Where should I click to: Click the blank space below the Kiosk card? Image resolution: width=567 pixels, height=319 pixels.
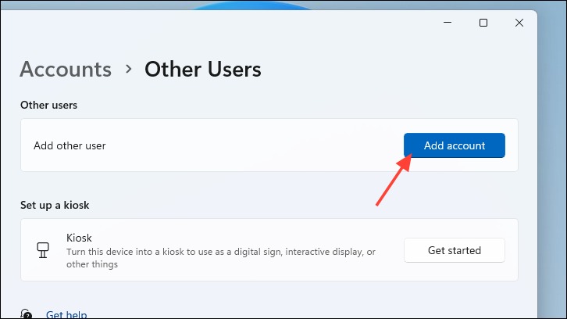tap(269, 294)
